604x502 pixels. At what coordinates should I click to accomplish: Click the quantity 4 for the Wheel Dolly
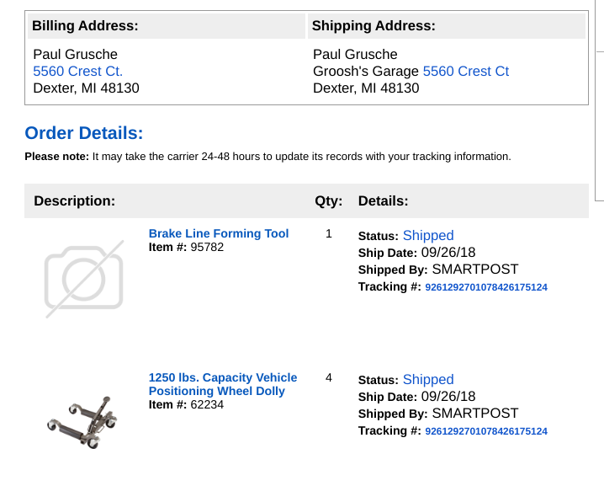(329, 378)
